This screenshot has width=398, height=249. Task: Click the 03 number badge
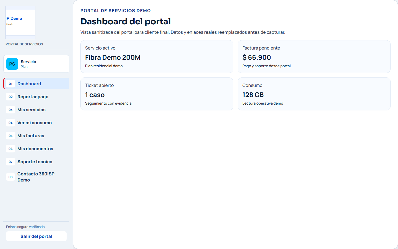[11, 110]
